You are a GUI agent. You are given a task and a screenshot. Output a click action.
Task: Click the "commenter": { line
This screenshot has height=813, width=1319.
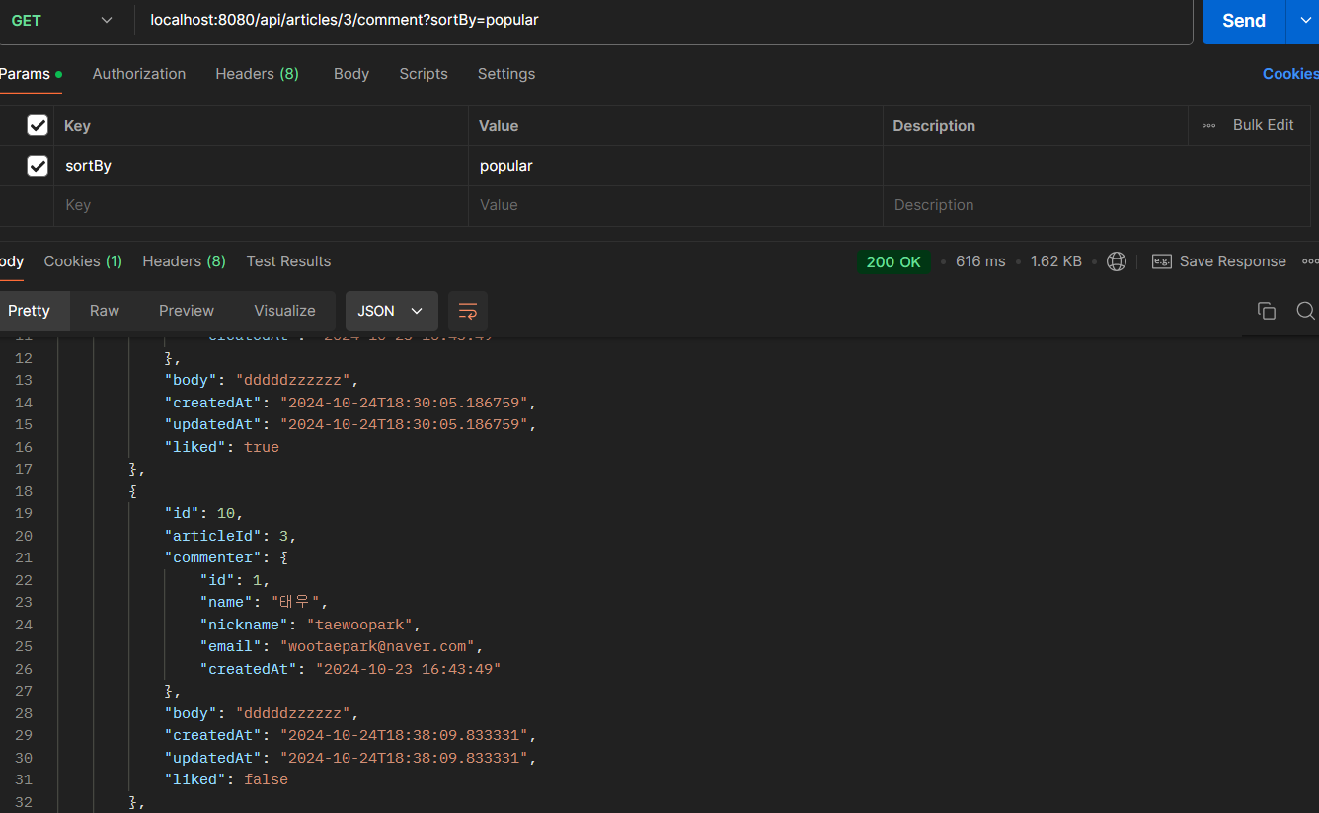226,557
